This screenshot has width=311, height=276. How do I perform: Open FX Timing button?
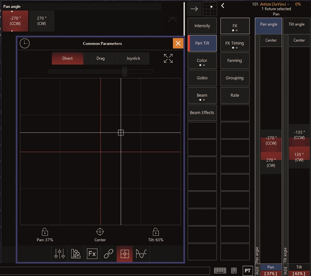[235, 43]
